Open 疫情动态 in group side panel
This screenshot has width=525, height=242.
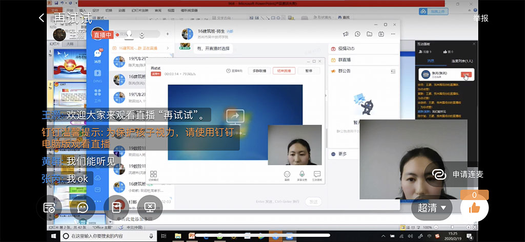364,49
